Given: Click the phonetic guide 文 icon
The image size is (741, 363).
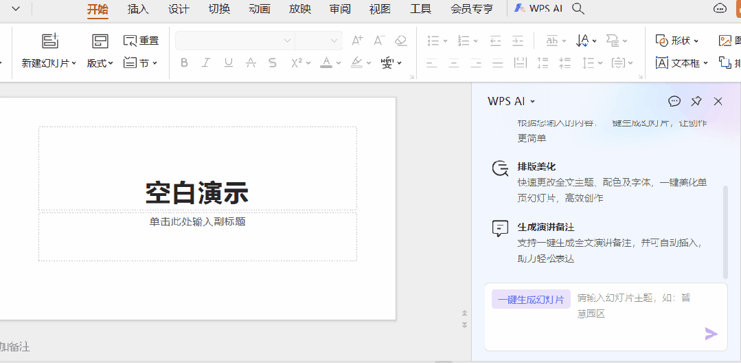Looking at the screenshot, I should (x=387, y=63).
